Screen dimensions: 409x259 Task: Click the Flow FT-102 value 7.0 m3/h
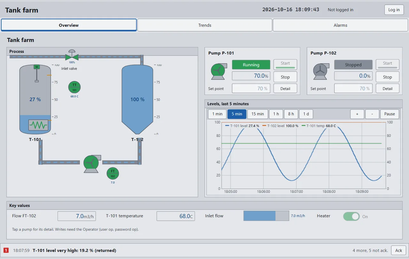click(77, 216)
